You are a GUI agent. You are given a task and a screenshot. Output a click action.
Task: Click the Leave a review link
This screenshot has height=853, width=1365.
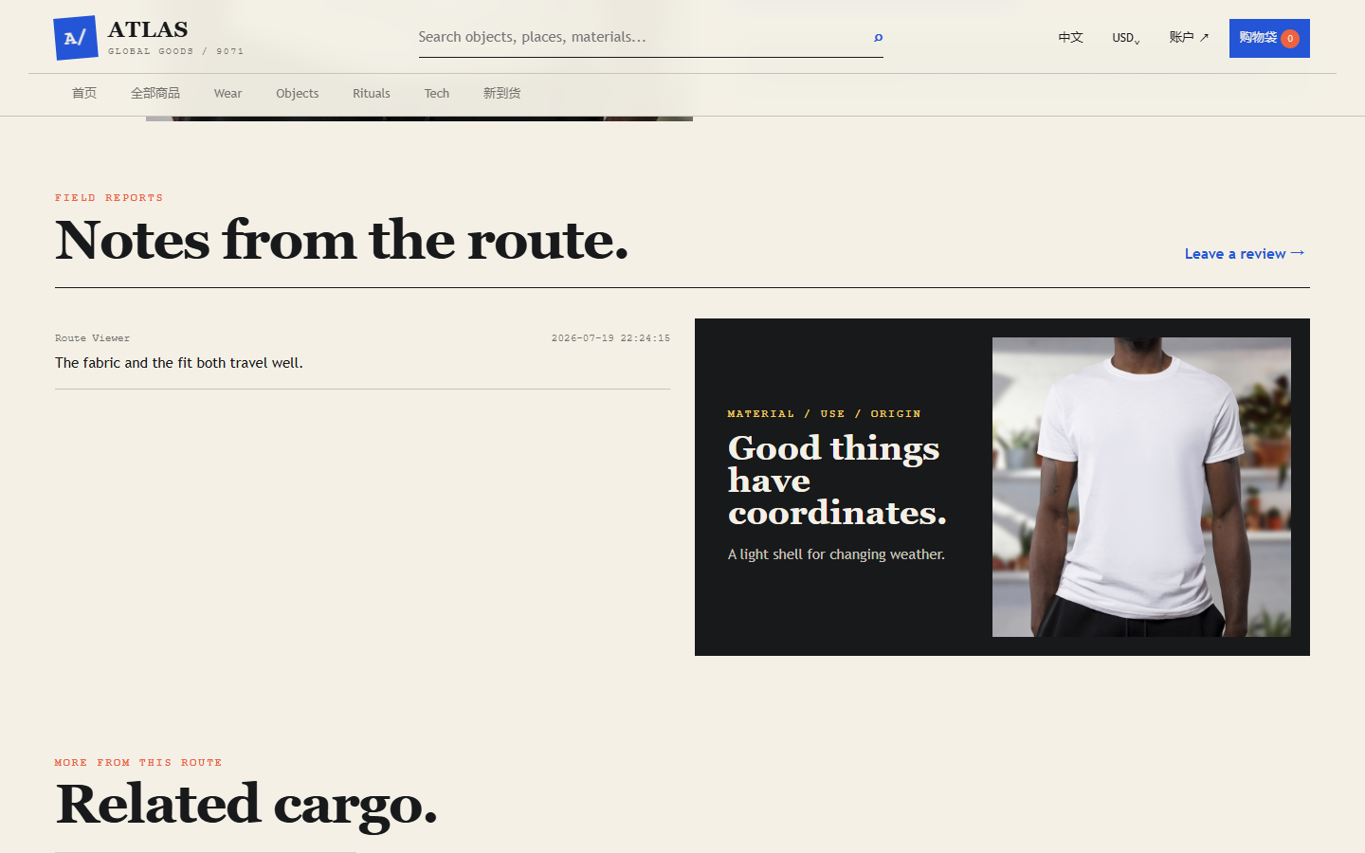coord(1245,254)
